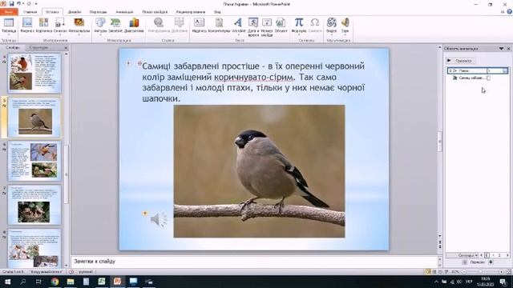Expand WordArt dropdown arrow
The image size is (513, 288).
pos(238,35)
